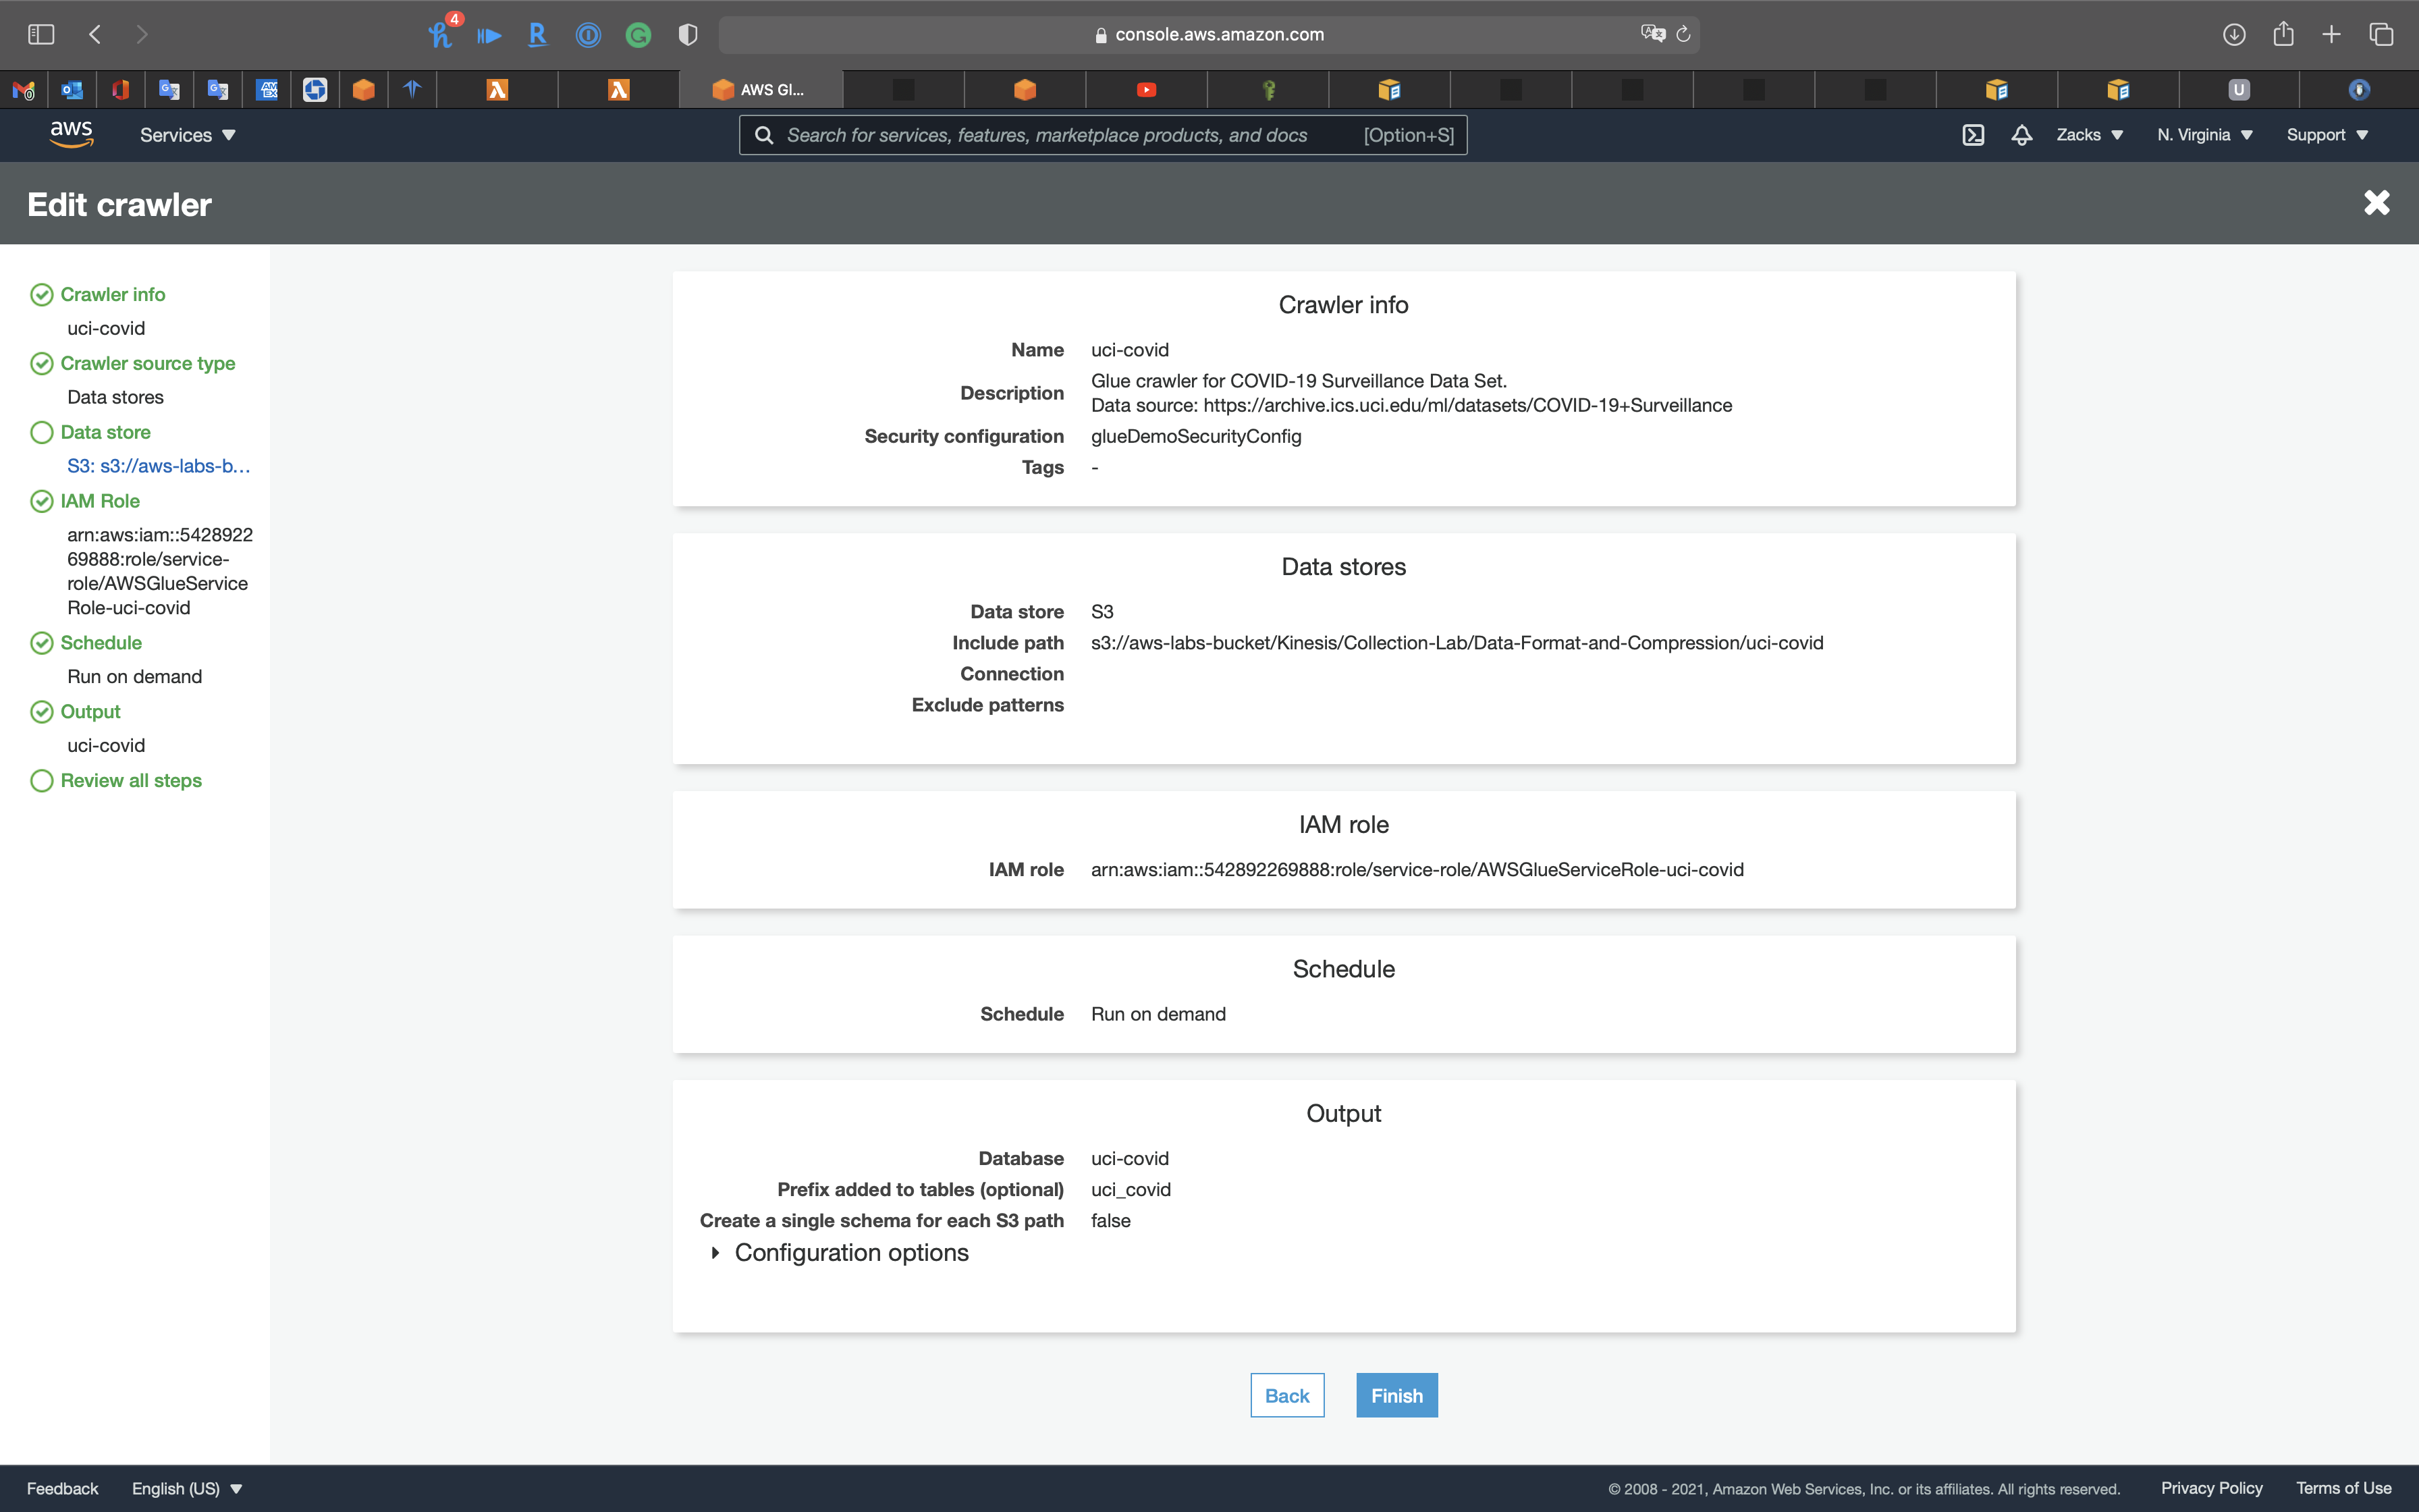This screenshot has width=2419, height=1512.
Task: Click the Grammarly extension icon
Action: (638, 35)
